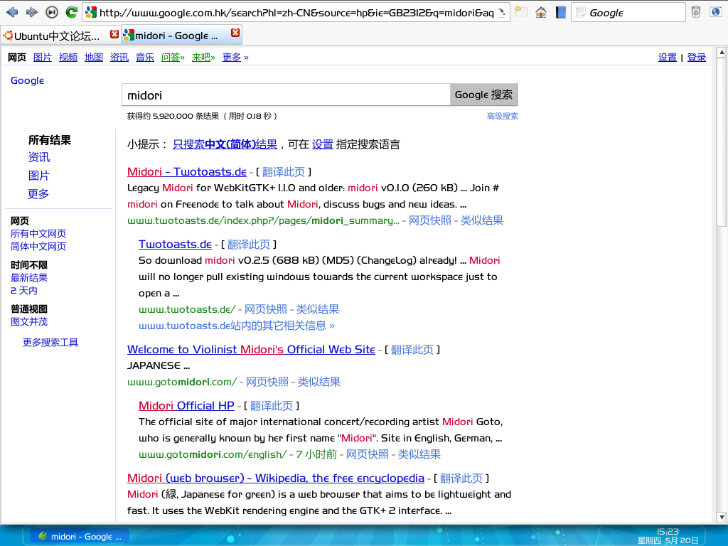Image resolution: width=728 pixels, height=546 pixels.
Task: Open 来吧» in top navigation
Action: [203, 57]
